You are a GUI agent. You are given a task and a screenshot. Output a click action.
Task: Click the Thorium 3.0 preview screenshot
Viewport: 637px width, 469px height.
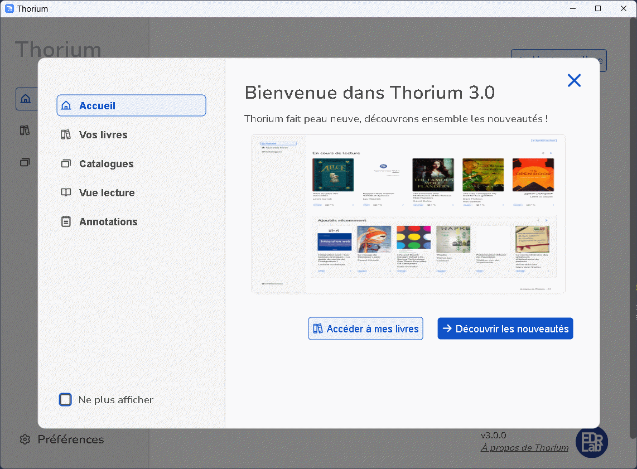(x=408, y=214)
